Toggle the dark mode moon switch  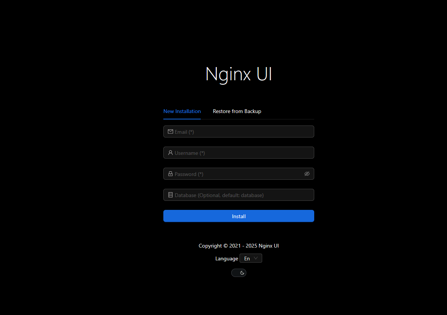coord(239,273)
